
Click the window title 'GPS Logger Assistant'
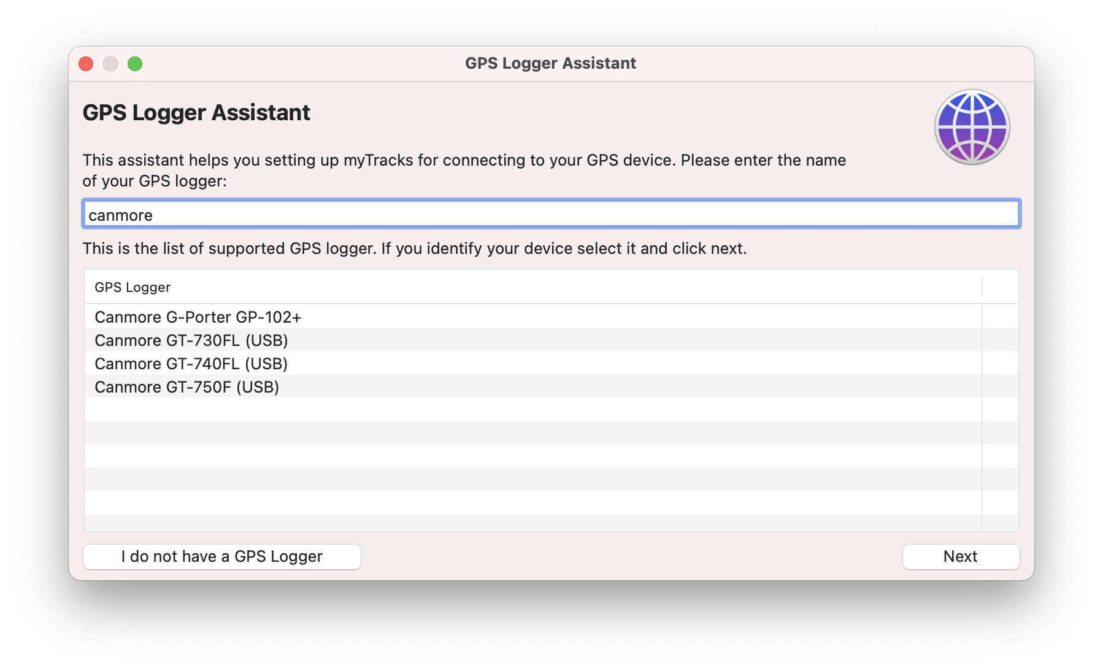550,63
